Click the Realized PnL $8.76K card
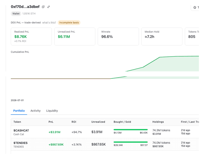Viewport: 204px width, 159px height. point(31,36)
